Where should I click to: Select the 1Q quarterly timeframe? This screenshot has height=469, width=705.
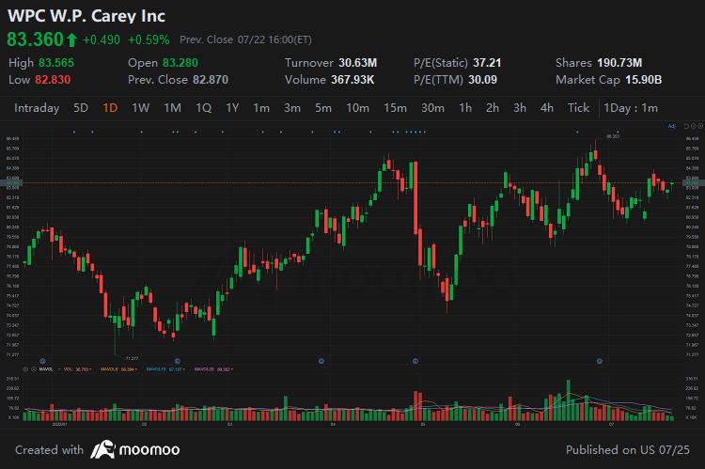(x=203, y=108)
